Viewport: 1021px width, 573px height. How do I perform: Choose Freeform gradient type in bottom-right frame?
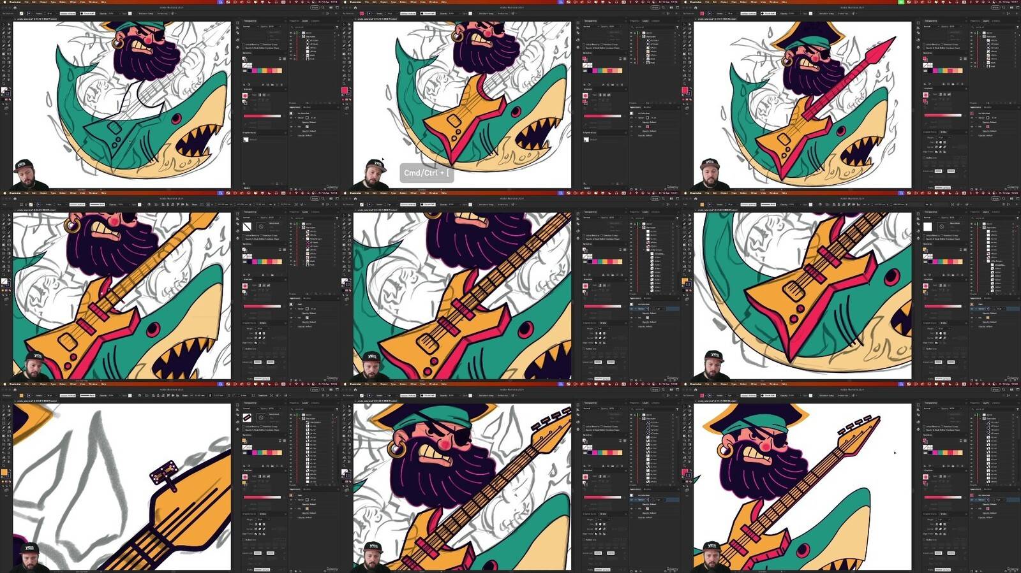pyautogui.click(x=949, y=477)
